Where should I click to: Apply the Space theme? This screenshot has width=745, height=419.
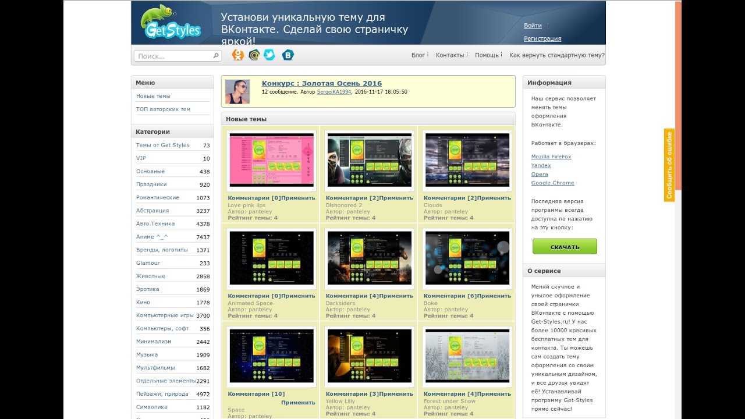tap(298, 402)
